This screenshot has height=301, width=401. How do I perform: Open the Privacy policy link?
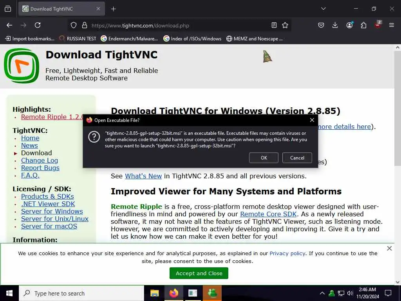[x=287, y=254]
